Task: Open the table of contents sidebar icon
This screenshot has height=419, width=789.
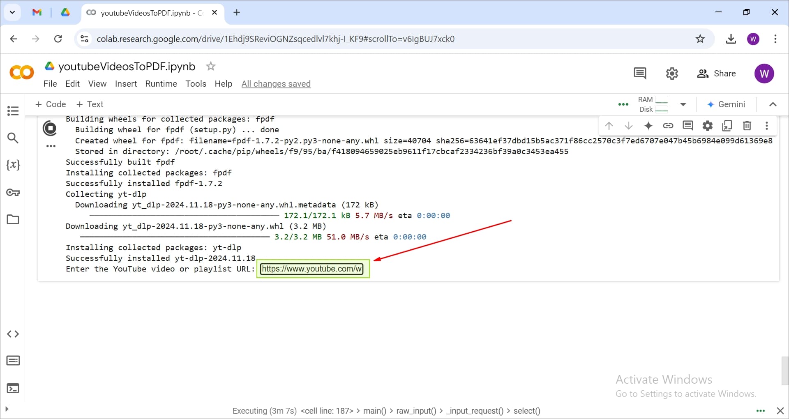Action: tap(13, 111)
